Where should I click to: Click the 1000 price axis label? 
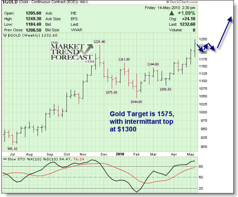(203, 112)
